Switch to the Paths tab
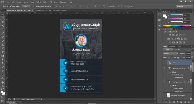 coord(179,46)
